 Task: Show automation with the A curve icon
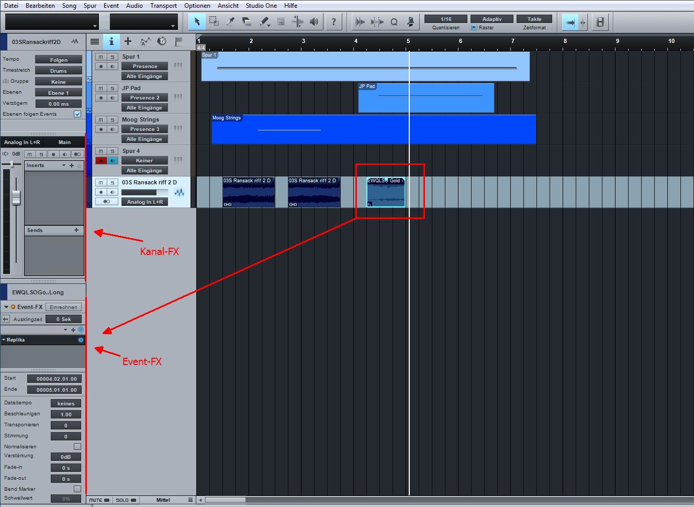[x=145, y=41]
